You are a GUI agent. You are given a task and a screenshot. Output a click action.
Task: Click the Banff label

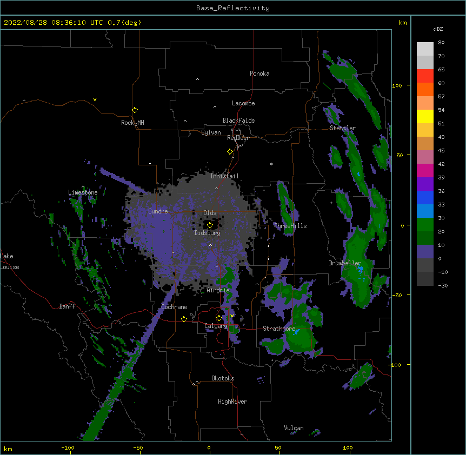pos(67,306)
